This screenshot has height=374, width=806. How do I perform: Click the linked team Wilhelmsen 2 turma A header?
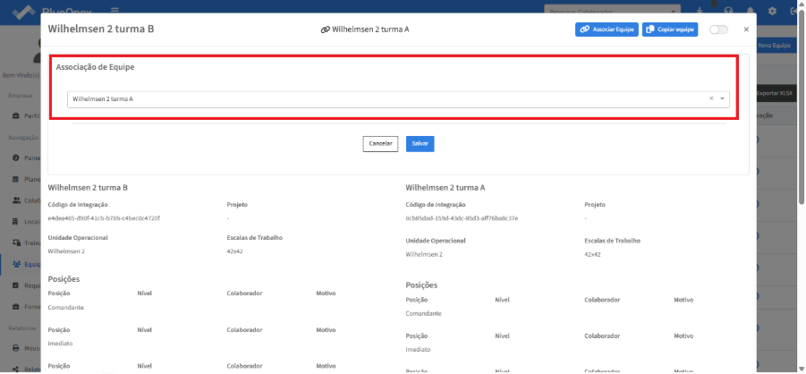coord(365,30)
